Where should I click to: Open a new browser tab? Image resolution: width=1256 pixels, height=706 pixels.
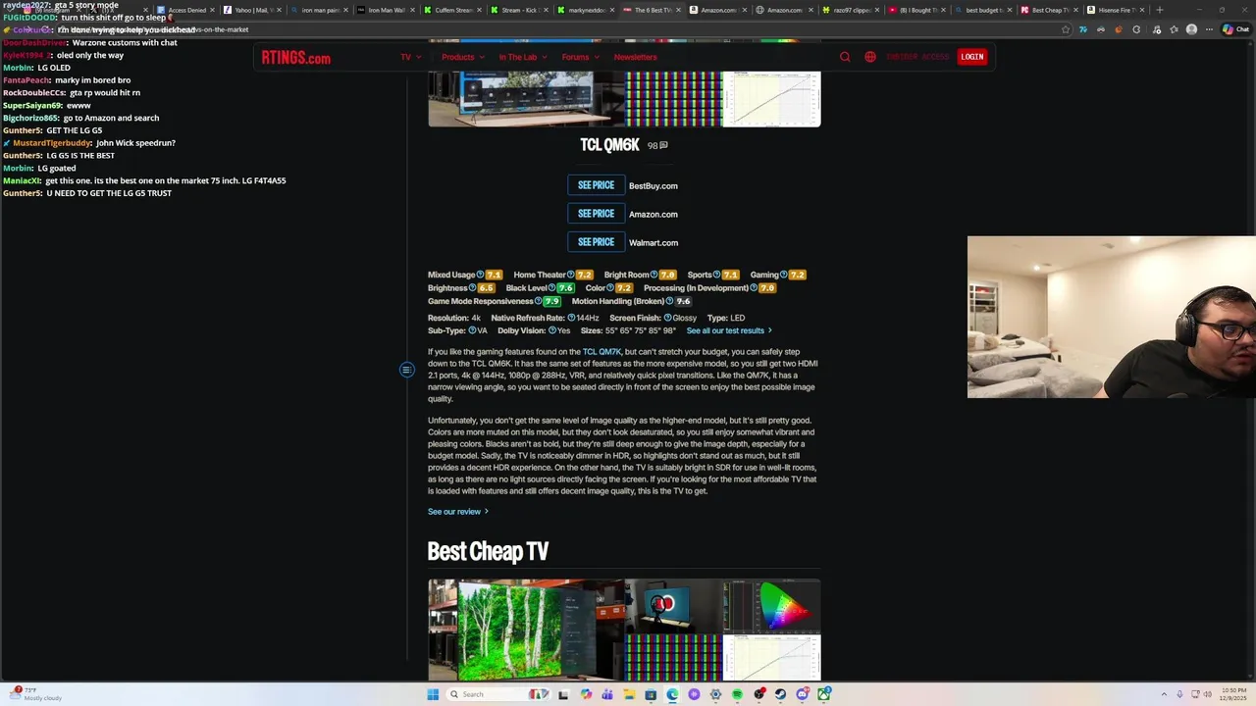[x=1160, y=10]
